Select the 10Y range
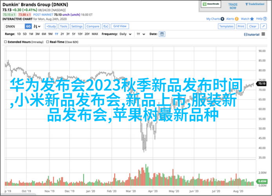Image resolution: width=272 pixels, height=196 pixels. [80, 34]
